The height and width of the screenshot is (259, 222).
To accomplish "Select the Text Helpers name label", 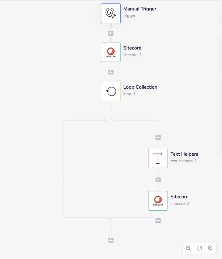I will click(184, 154).
